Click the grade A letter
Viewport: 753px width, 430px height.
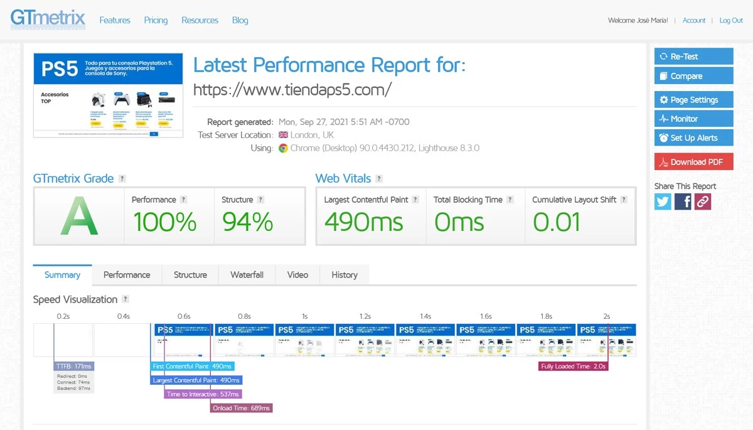click(x=79, y=217)
